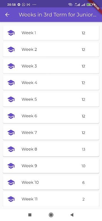Click the graduation cap icon for Week 1
Viewport: 102px width, 221px height.
pos(11,33)
